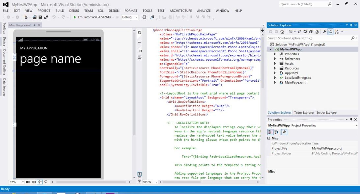
Task: Click the swap panes arrows icon in splitter
Action: 139,42
